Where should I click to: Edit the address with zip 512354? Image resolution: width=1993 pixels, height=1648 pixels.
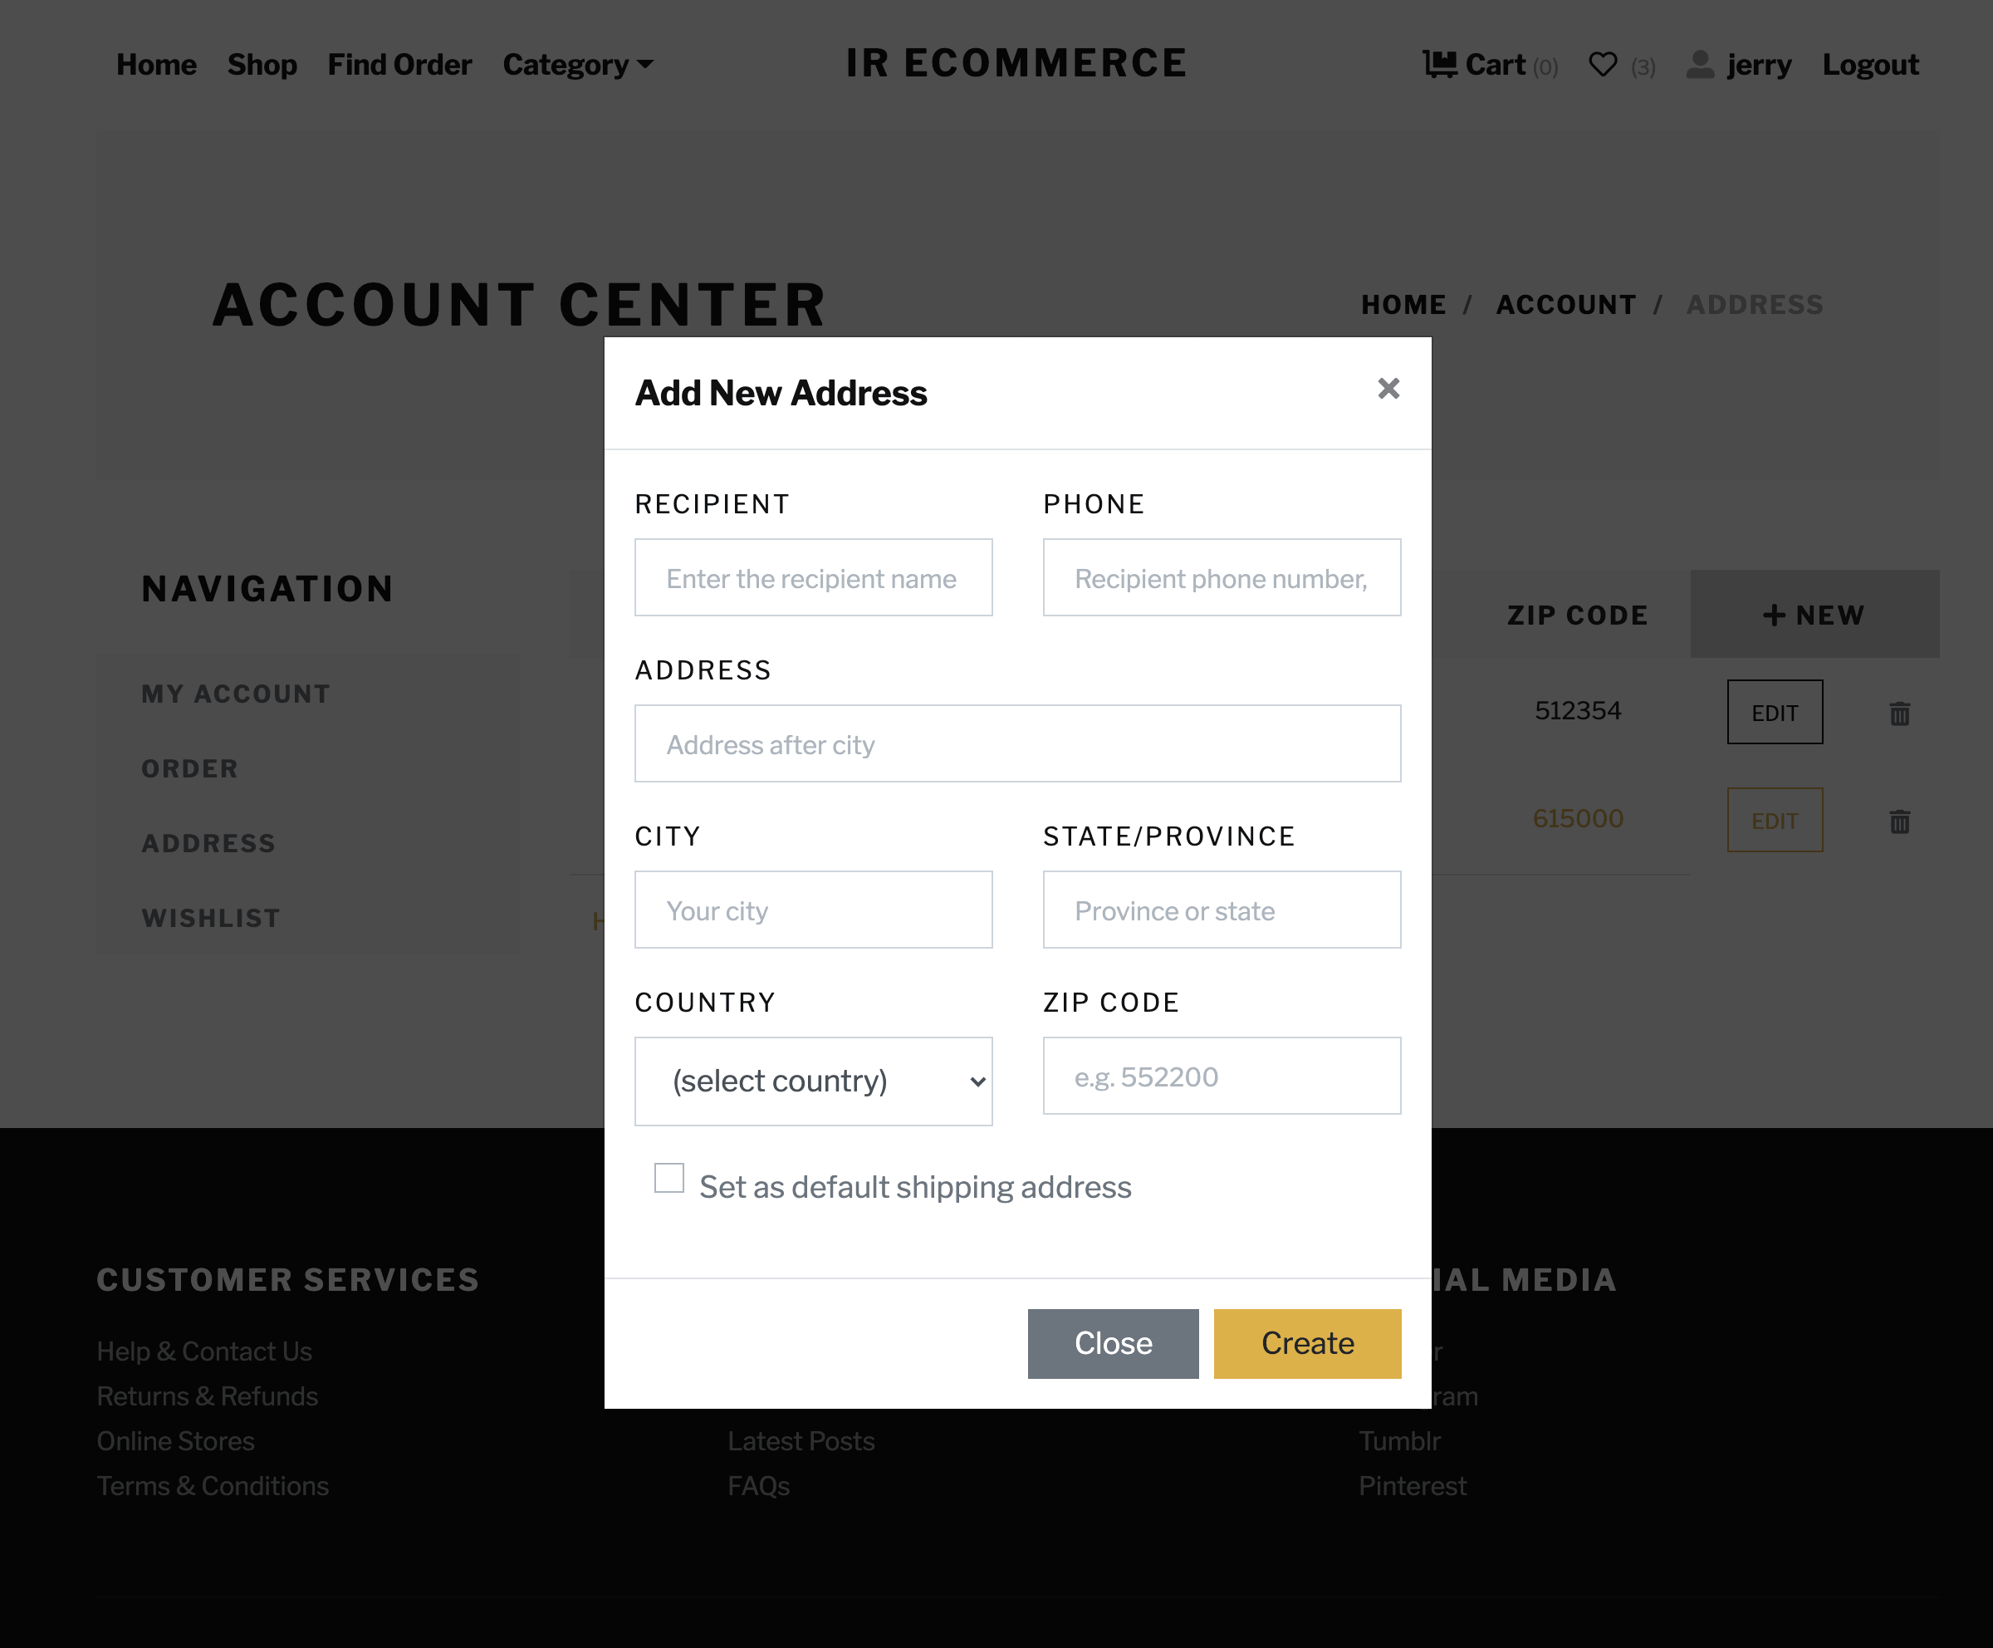point(1774,713)
